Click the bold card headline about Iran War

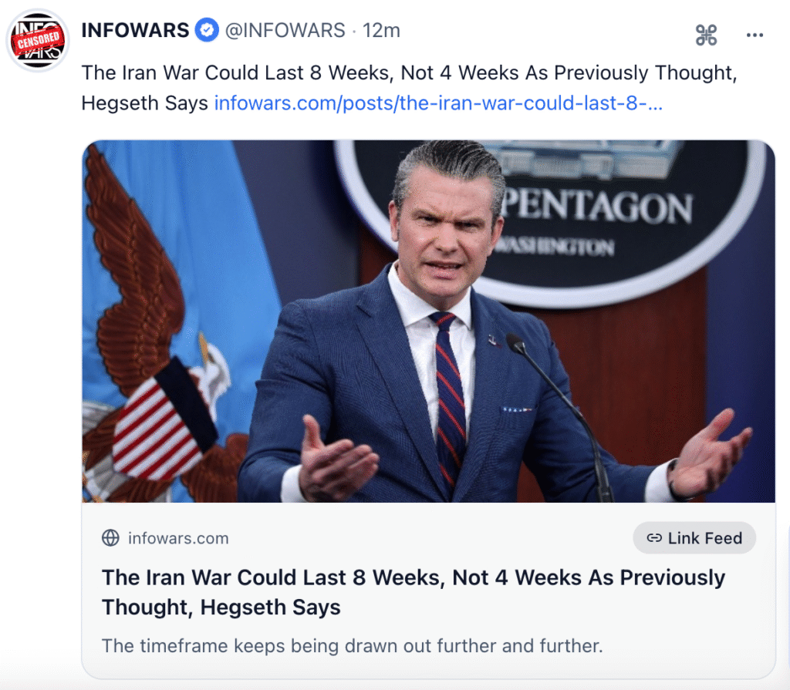pos(414,592)
